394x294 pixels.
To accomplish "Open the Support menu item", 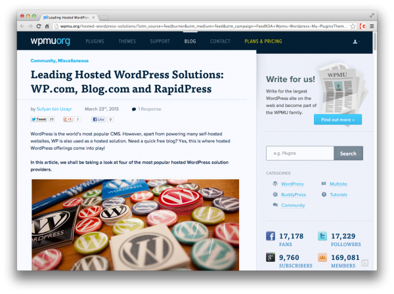I will coord(160,41).
